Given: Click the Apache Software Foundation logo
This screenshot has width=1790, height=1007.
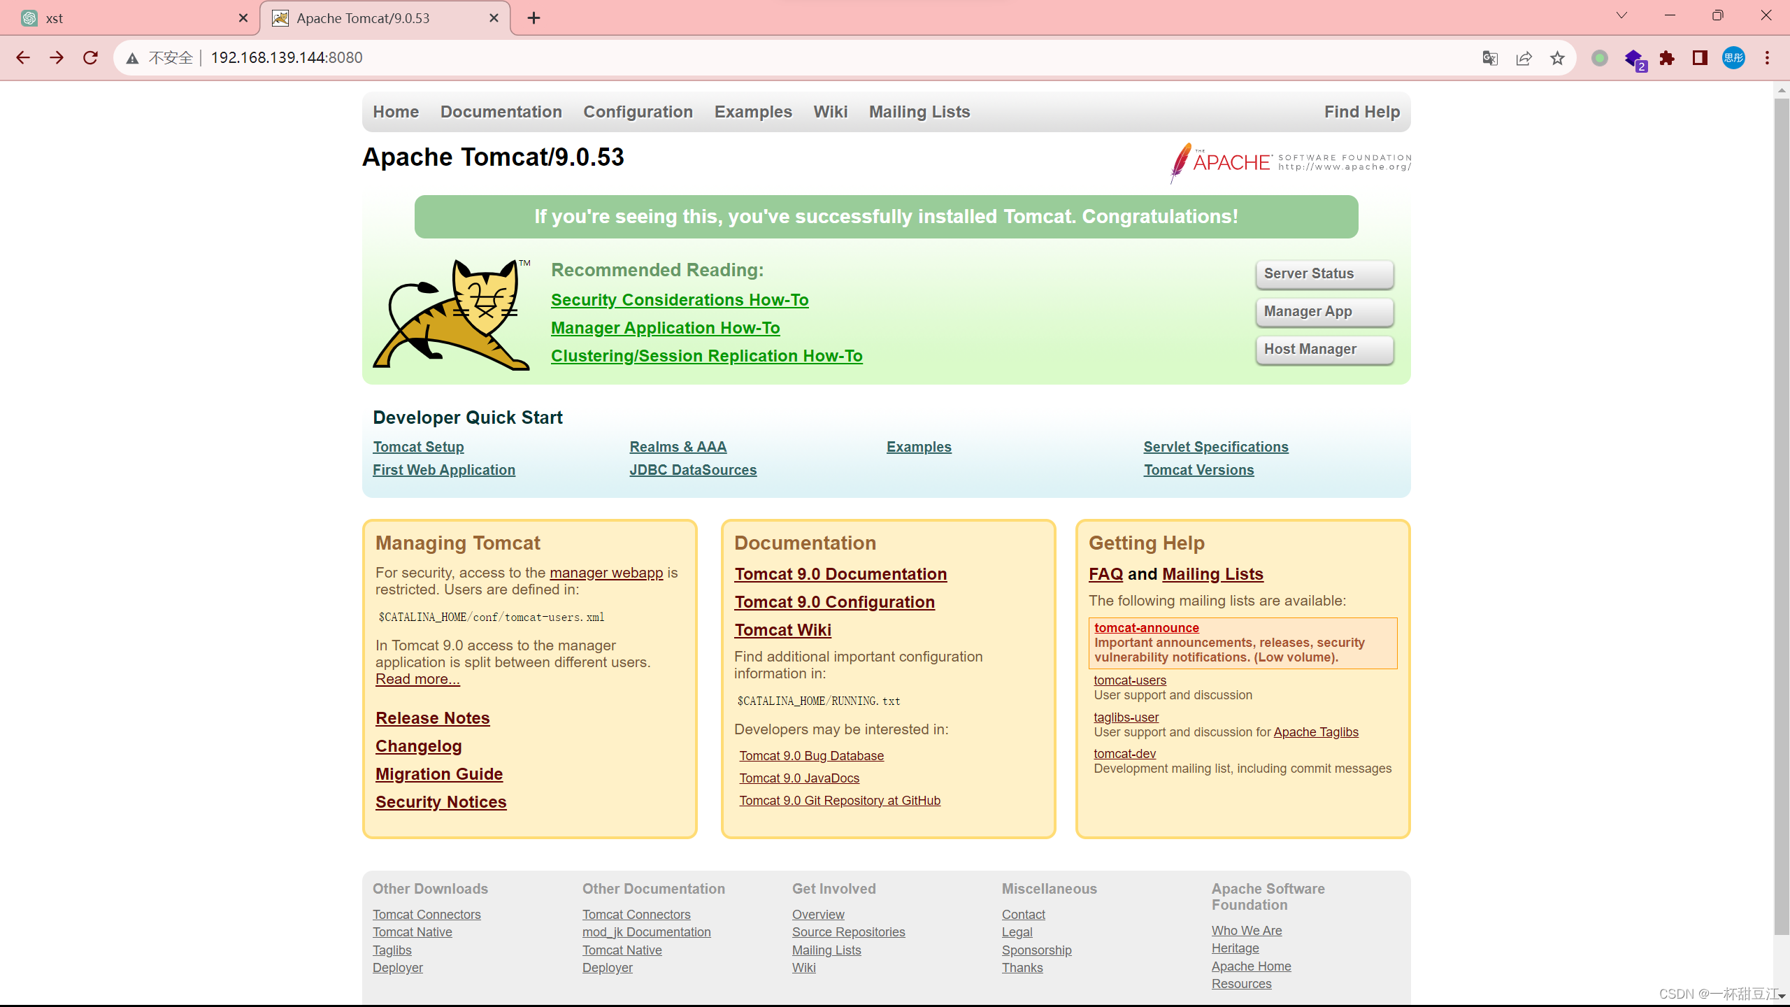Looking at the screenshot, I should (x=1290, y=162).
